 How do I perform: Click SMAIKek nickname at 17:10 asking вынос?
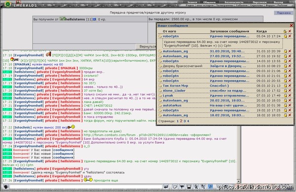click(x=22, y=64)
